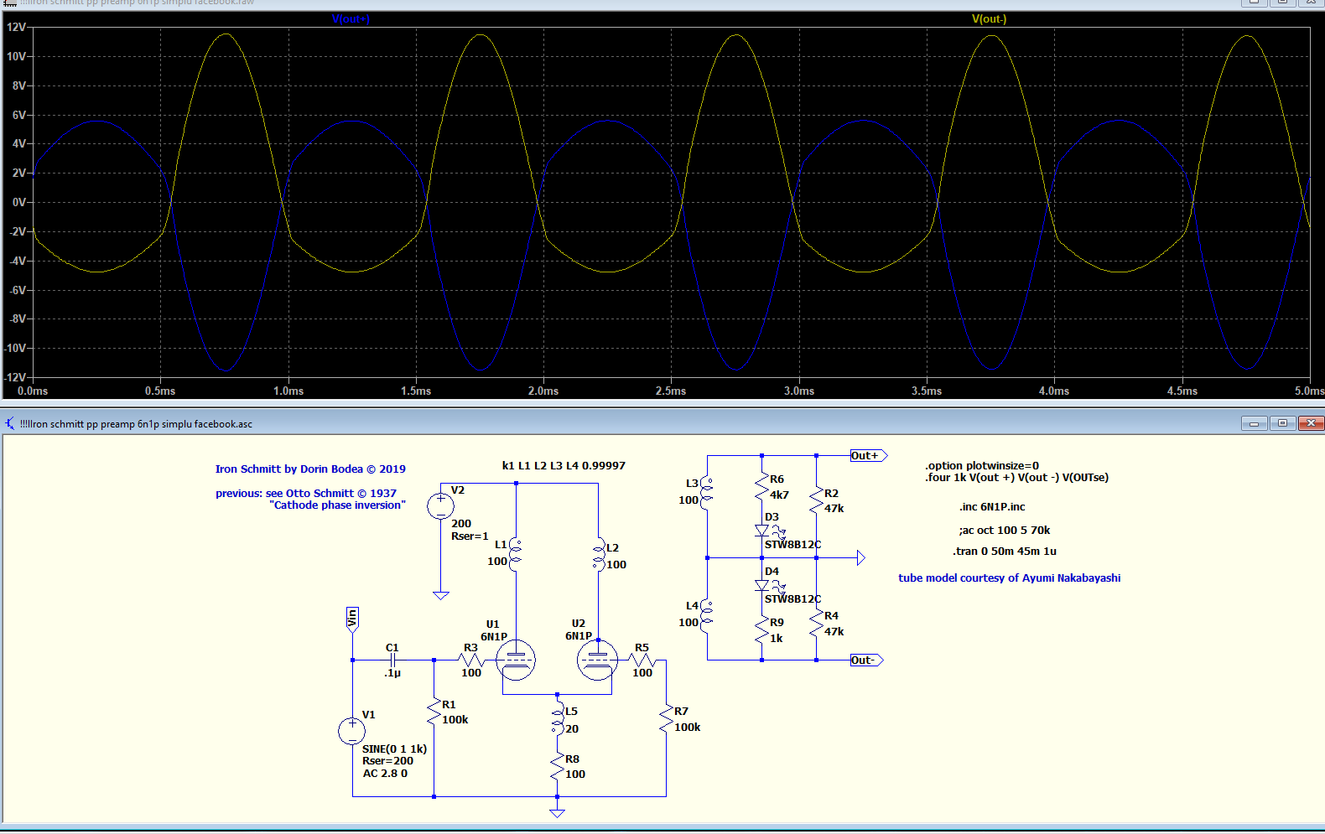Click the .inc 6N1P.inc directive
This screenshot has height=834, width=1325.
pyautogui.click(x=992, y=507)
